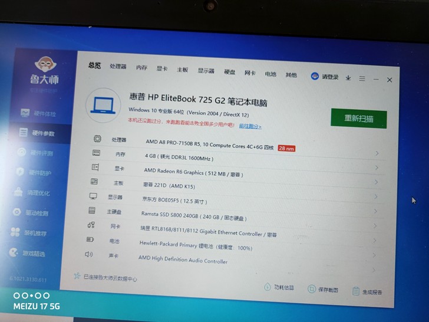Click 保存截图 at the bottom
The height and width of the screenshot is (322, 429).
coord(323,289)
